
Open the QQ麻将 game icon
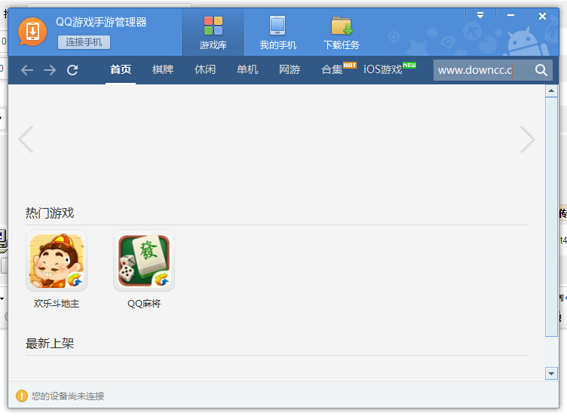click(x=144, y=261)
